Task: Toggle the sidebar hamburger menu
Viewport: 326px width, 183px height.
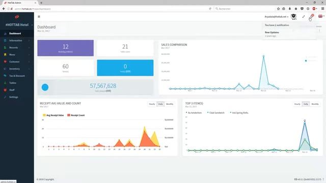Action: (39, 17)
